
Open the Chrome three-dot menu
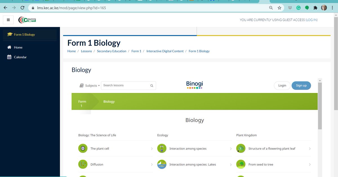point(333,8)
